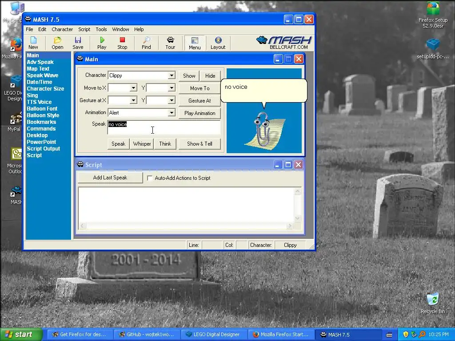Viewport: 455px width, 341px height.
Task: Select Character Size in the sidebar
Action: pyautogui.click(x=45, y=89)
